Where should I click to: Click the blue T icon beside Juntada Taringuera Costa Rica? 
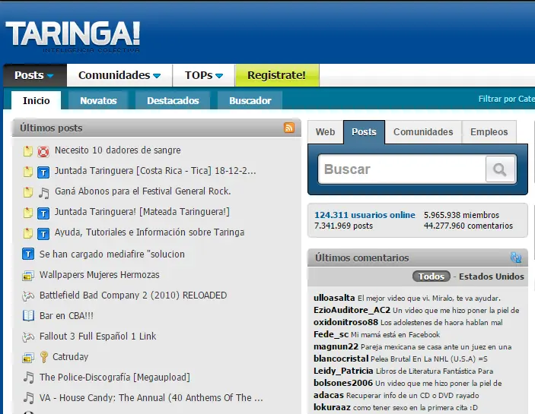tap(43, 172)
